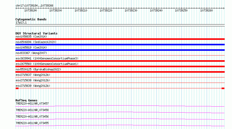
Task: Open variant nsv5530125 (ByrskaBishop2022) label
Action: tap(38, 69)
